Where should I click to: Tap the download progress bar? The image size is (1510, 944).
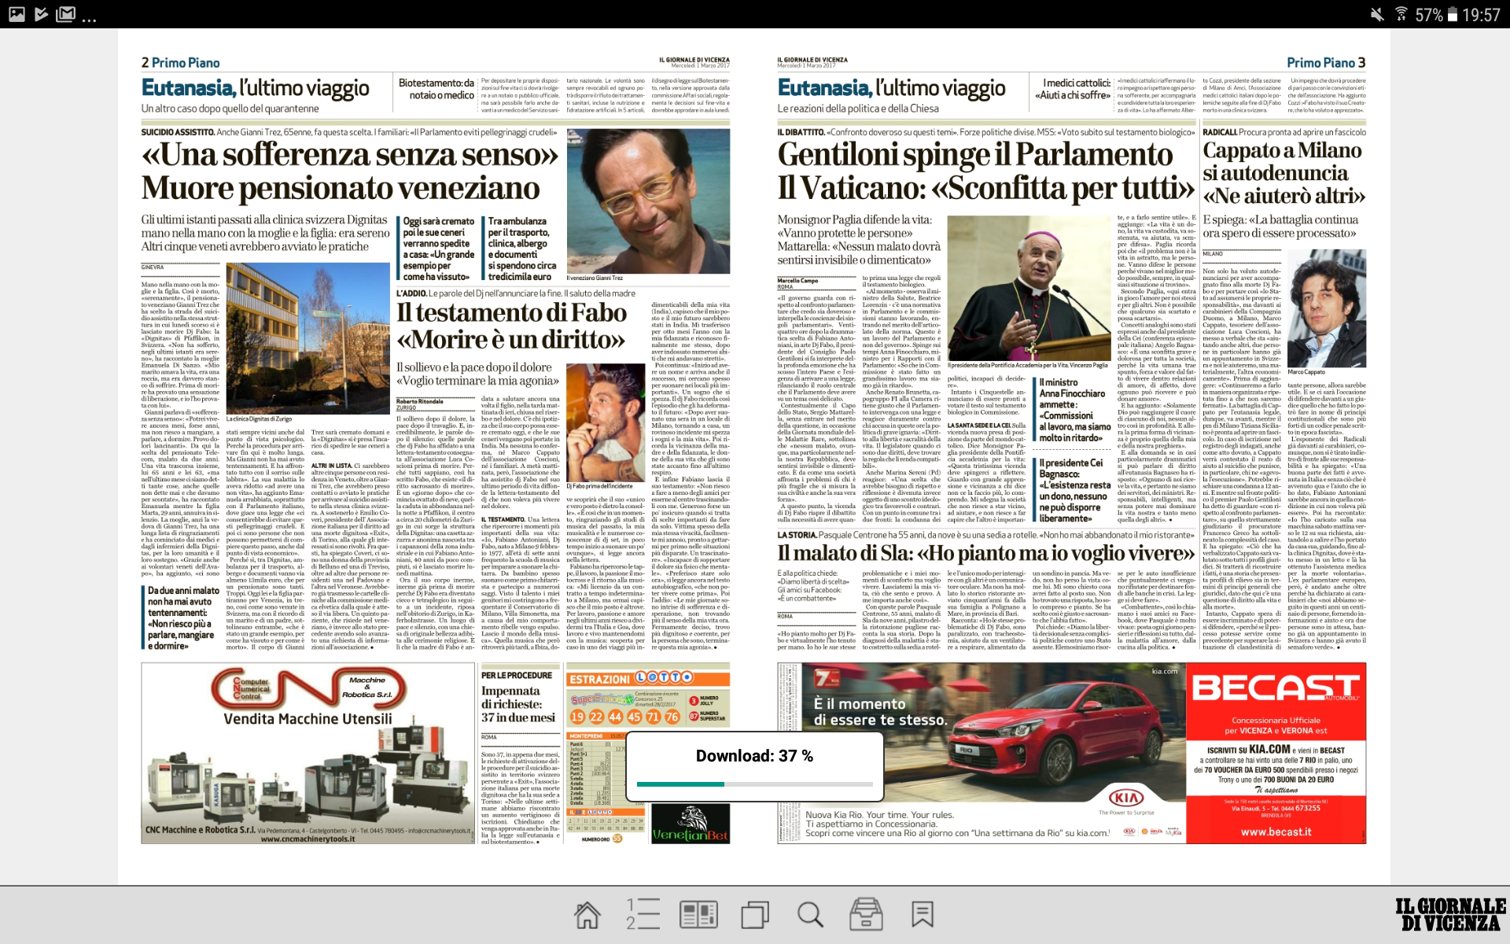[754, 784]
